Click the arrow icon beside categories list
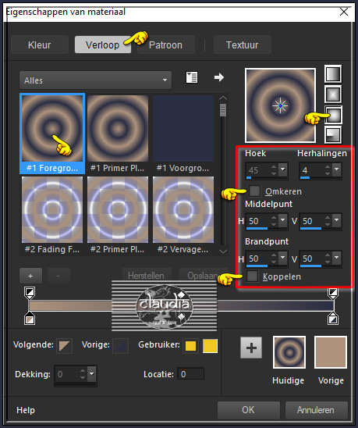 click(219, 77)
